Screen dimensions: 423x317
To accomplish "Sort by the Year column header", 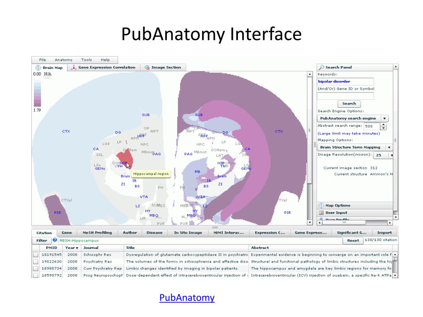I will 71,248.
